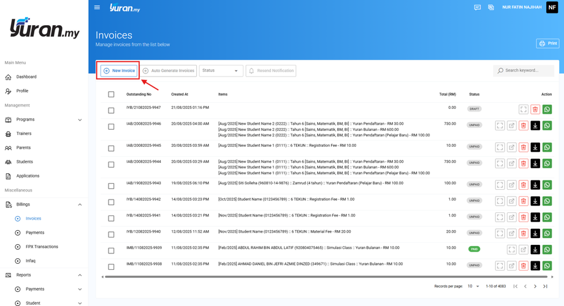This screenshot has height=306, width=564.
Task: Delete invoice IAB/20082025-9945
Action: [524, 147]
